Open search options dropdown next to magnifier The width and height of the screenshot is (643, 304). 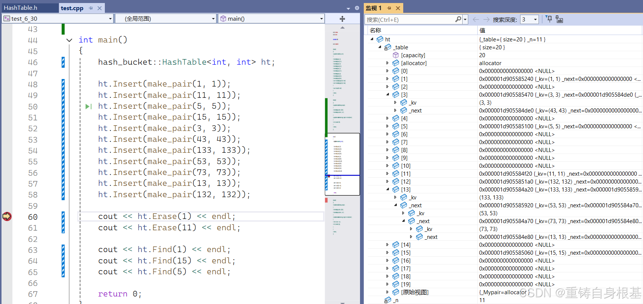[x=465, y=19]
